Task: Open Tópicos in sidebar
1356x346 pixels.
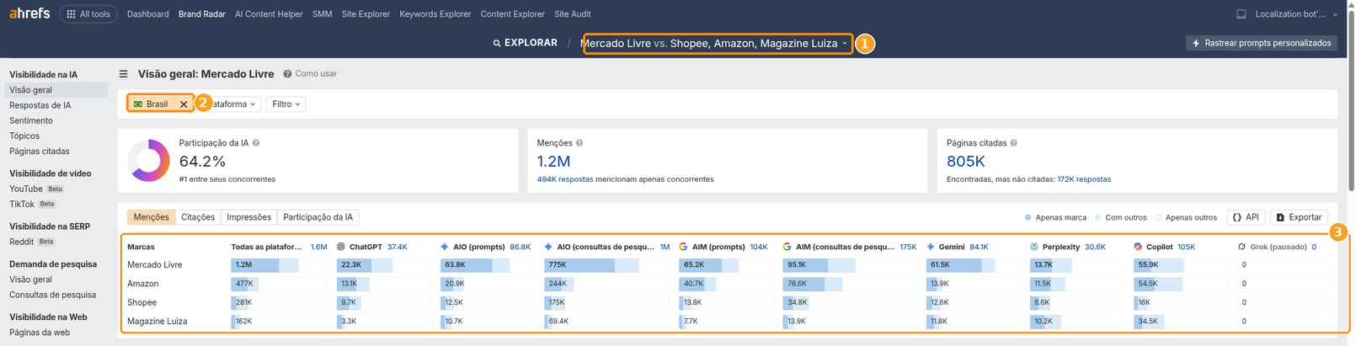Action: 24,136
